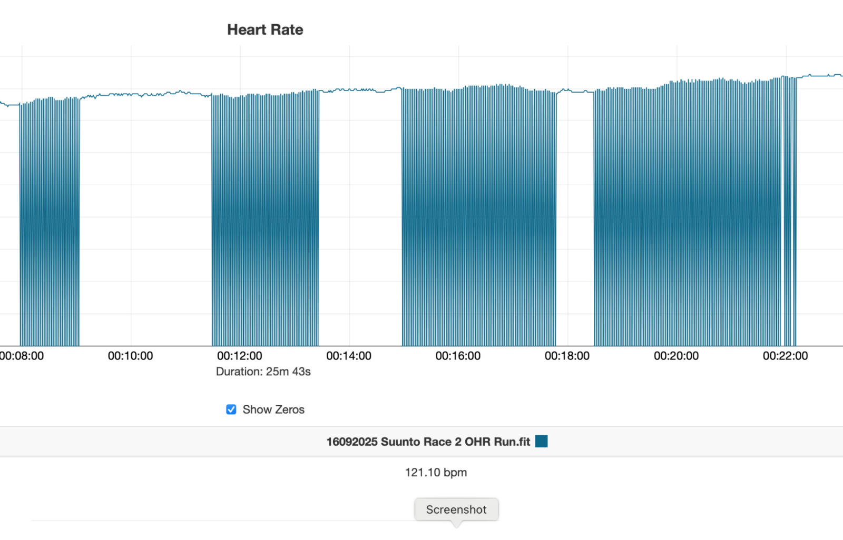Click the dropout block spanning 00:12:00 to 00:13:00

click(265, 221)
